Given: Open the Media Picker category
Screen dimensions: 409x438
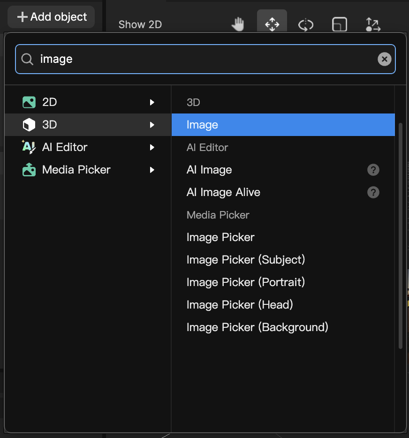Looking at the screenshot, I should [88, 170].
